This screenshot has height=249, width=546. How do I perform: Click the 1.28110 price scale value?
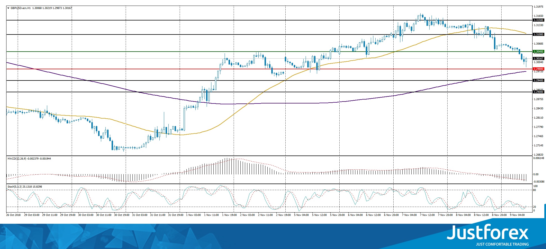coord(538,118)
